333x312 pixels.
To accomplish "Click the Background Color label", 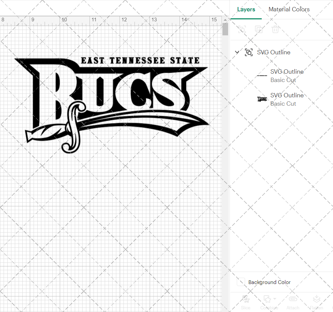I will pos(269,282).
